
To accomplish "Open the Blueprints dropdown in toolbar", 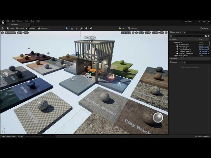I will pos(31,28).
